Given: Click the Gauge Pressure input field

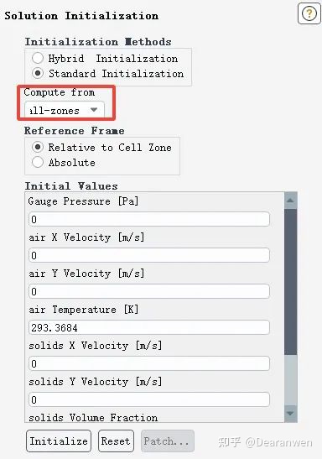Looking at the screenshot, I should [149, 219].
